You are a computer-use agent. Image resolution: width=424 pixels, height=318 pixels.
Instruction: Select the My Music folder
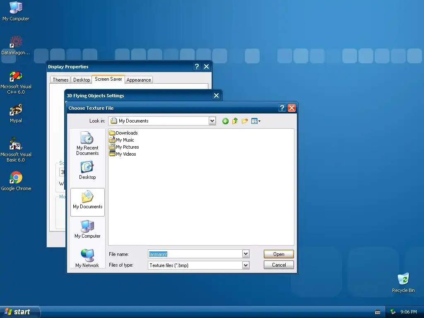pos(121,140)
